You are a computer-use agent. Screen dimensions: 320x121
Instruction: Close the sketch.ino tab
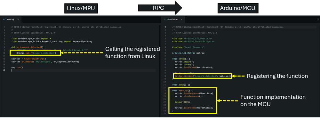point(181,20)
